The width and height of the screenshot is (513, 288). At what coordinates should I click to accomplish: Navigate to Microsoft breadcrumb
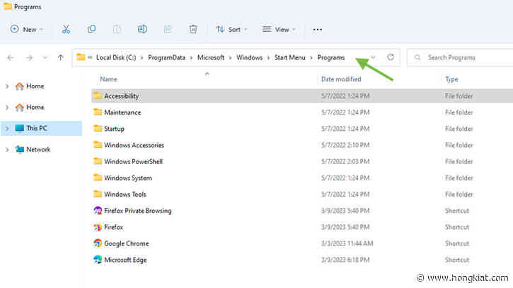point(211,57)
